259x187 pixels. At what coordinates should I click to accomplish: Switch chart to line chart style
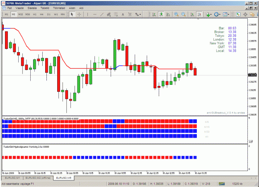click(168, 14)
